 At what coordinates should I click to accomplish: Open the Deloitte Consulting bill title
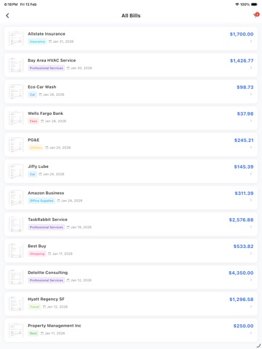[x=48, y=273]
